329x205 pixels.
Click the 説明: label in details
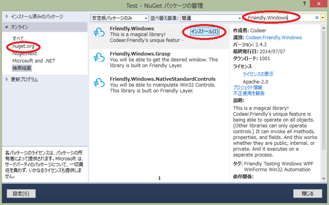click(x=239, y=100)
